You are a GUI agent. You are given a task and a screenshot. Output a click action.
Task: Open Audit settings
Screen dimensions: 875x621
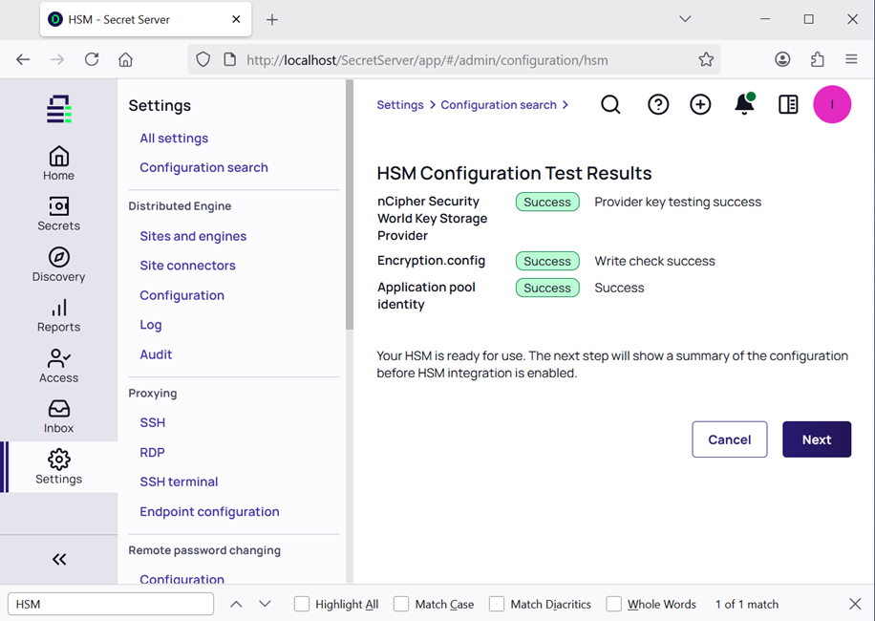click(156, 354)
